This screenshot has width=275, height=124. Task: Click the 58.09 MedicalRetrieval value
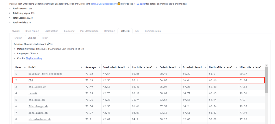212,119
